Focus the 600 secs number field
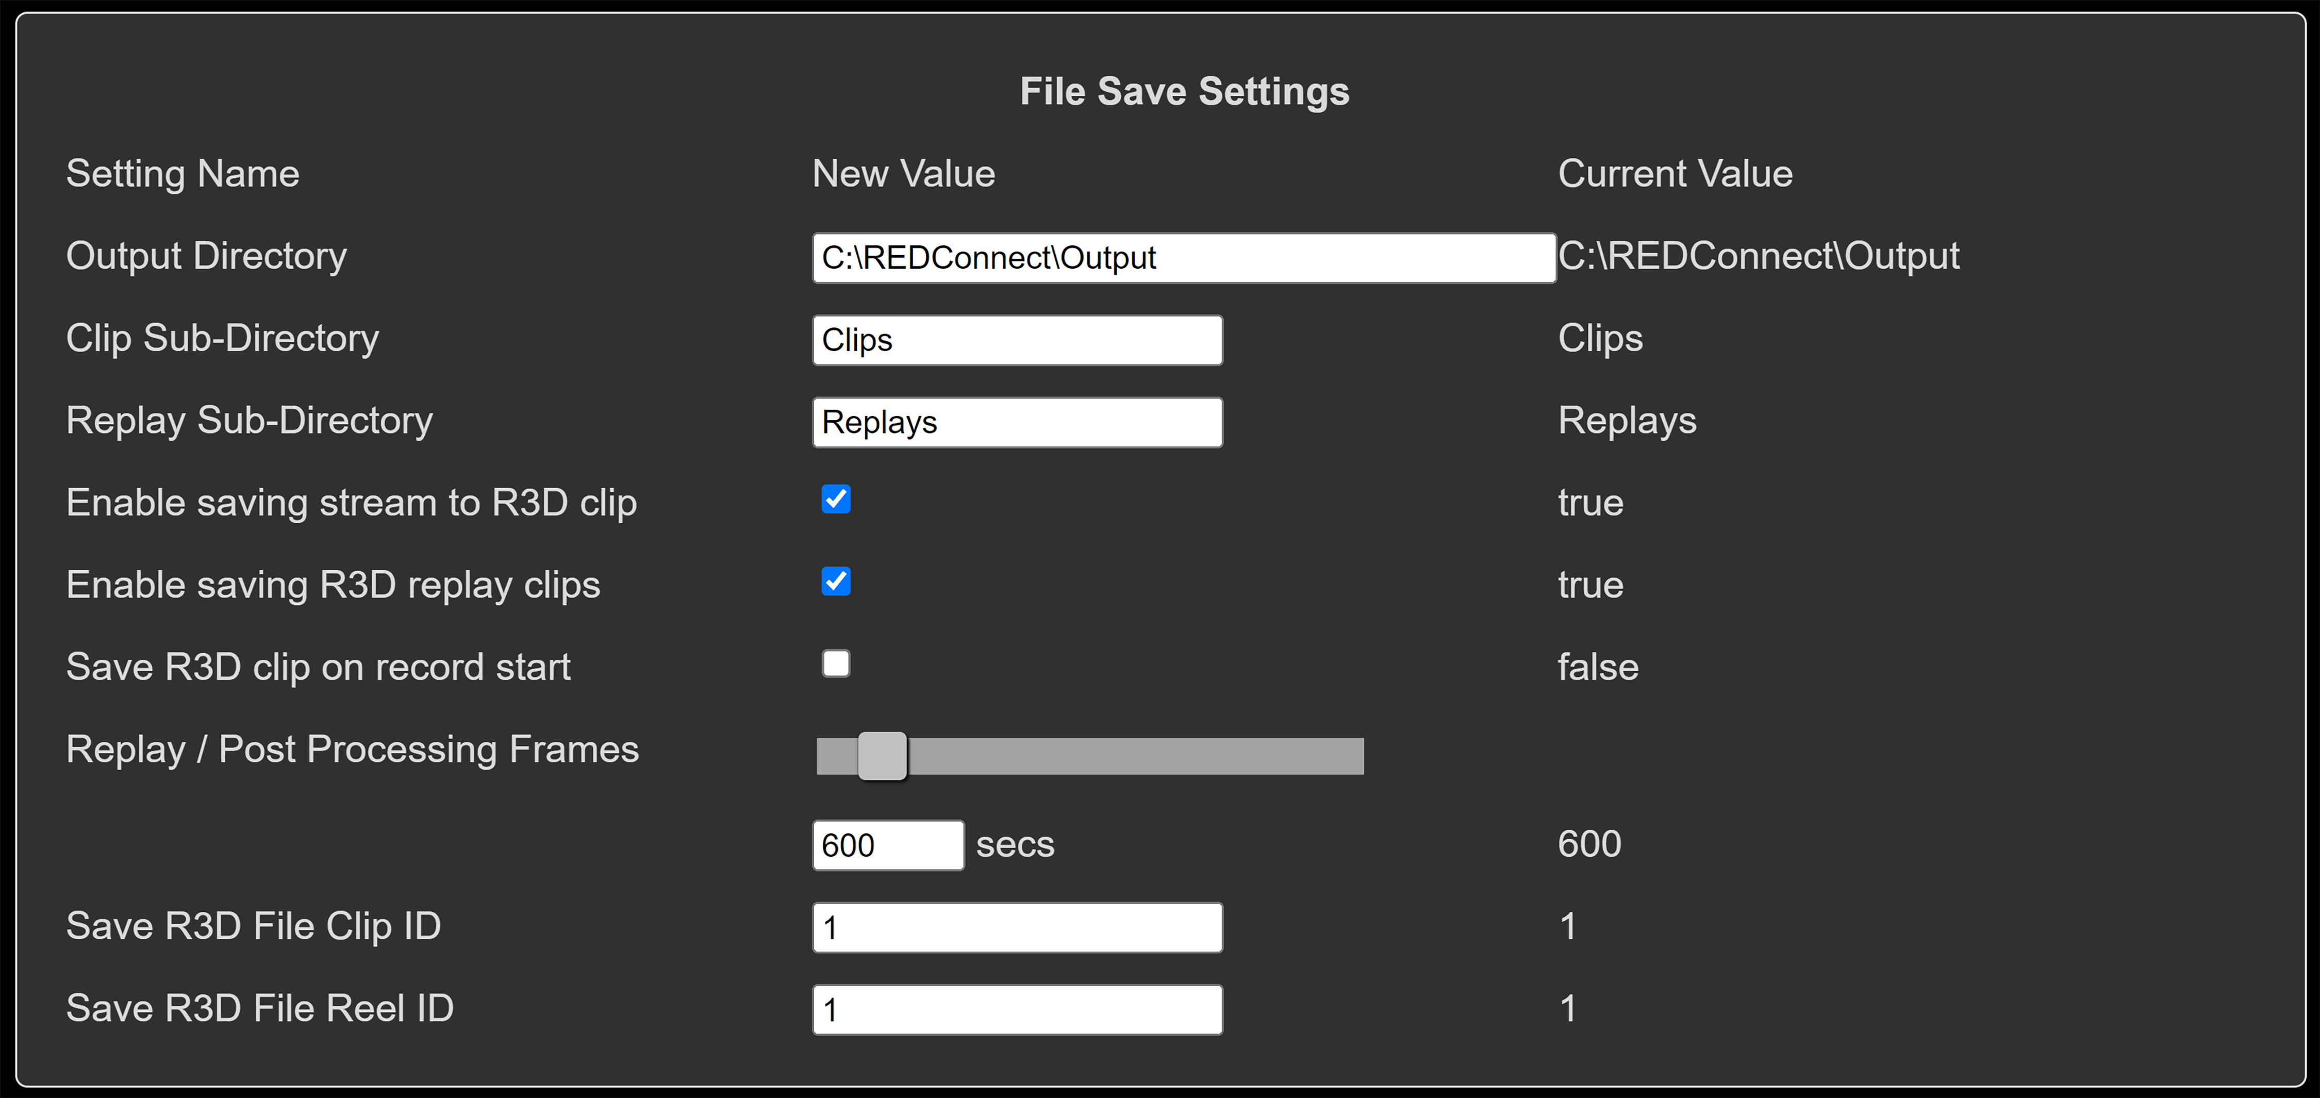The width and height of the screenshot is (2320, 1098). 887,846
